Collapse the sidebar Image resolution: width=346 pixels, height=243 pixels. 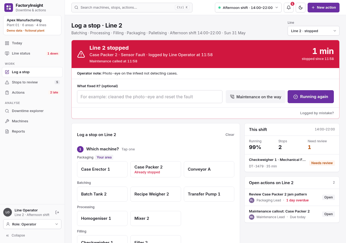(x=15, y=235)
